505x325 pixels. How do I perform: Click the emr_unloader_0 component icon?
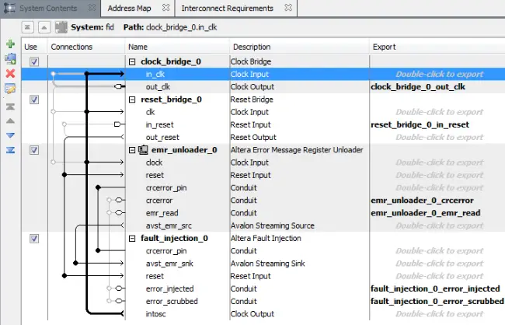coord(143,149)
